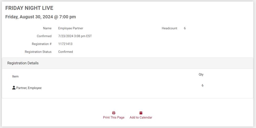Click the registration number 11721413
The height and width of the screenshot is (128, 256).
tap(65, 44)
